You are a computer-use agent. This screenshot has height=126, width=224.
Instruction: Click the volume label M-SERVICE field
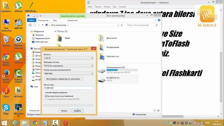point(69,88)
